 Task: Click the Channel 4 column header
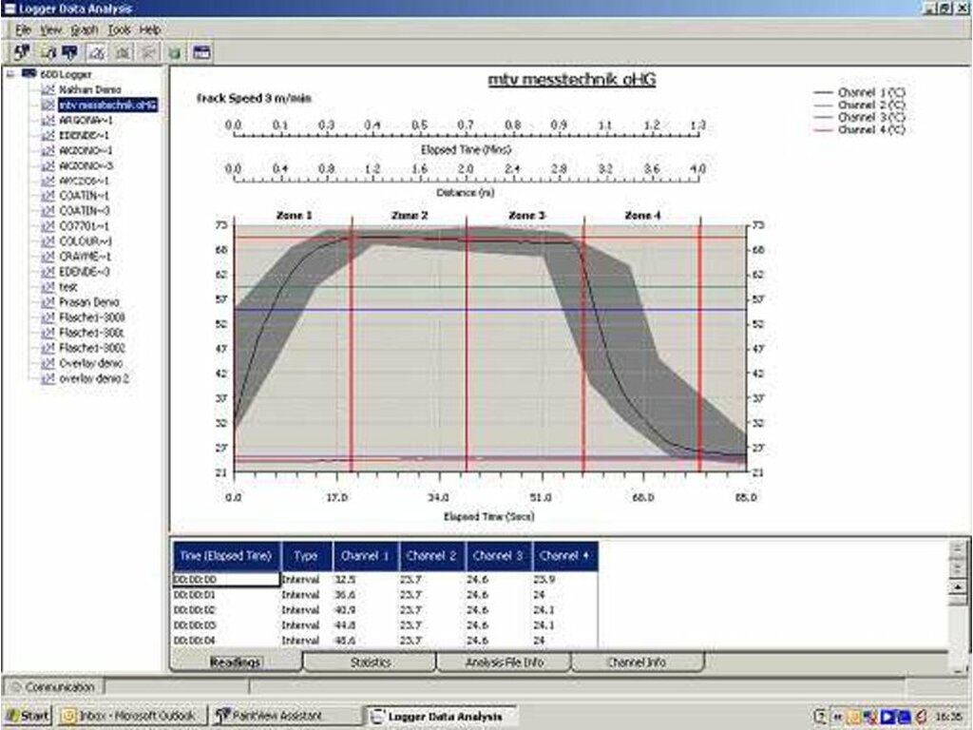[x=565, y=556]
